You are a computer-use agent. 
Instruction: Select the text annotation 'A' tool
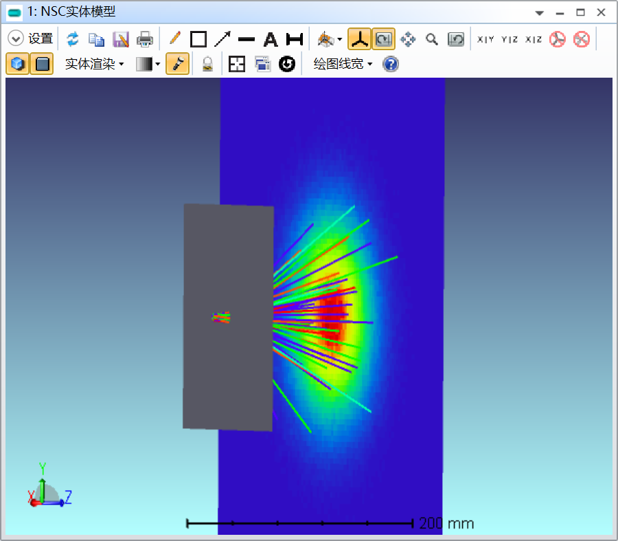coord(271,39)
